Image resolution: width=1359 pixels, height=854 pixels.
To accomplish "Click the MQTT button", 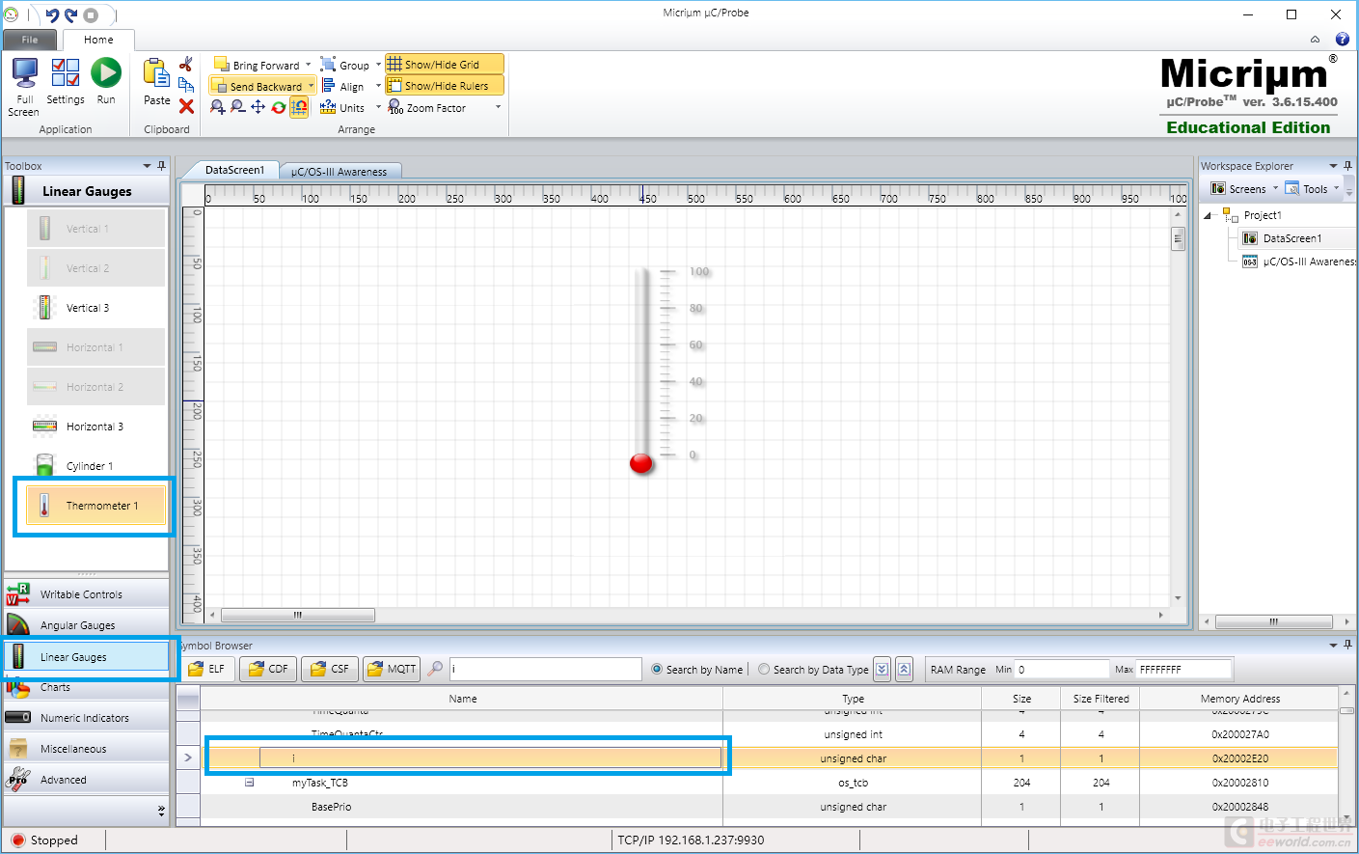I will [392, 669].
